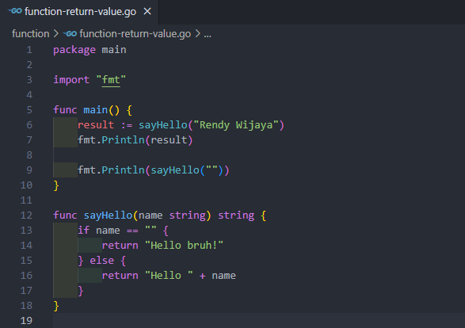Click the "Rendy Wijaya" string literal
Image resolution: width=465 pixels, height=328 pixels.
point(236,125)
